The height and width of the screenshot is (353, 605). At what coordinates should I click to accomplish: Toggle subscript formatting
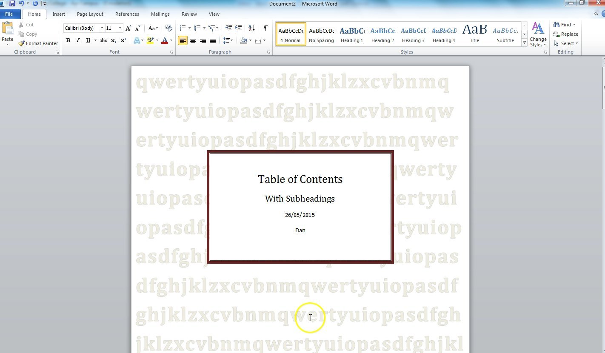click(x=113, y=40)
